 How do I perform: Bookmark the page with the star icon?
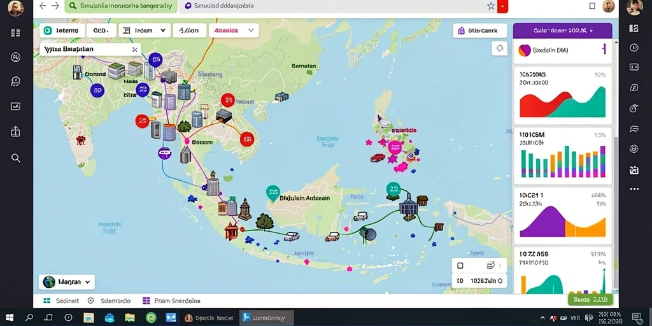tap(491, 6)
